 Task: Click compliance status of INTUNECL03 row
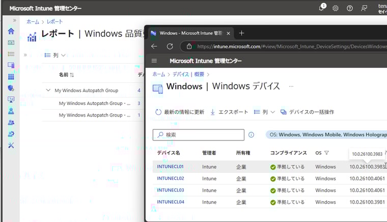click(287, 190)
